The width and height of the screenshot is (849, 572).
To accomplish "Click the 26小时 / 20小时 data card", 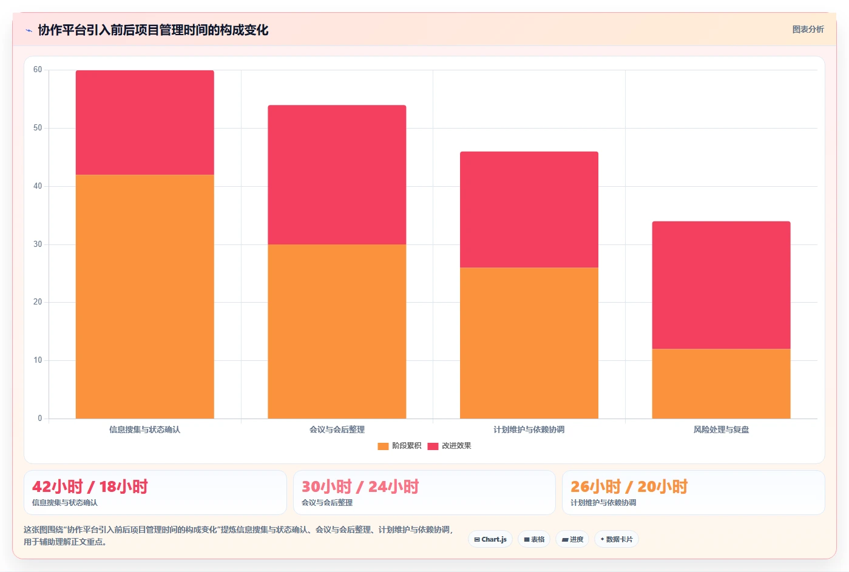I will click(693, 493).
